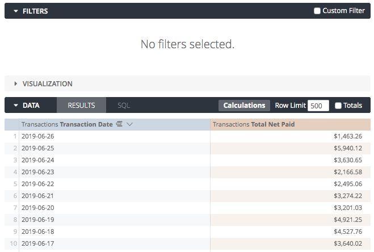The image size is (374, 252).
Task: Click the $4,921.25 net paid value
Action: (x=348, y=220)
